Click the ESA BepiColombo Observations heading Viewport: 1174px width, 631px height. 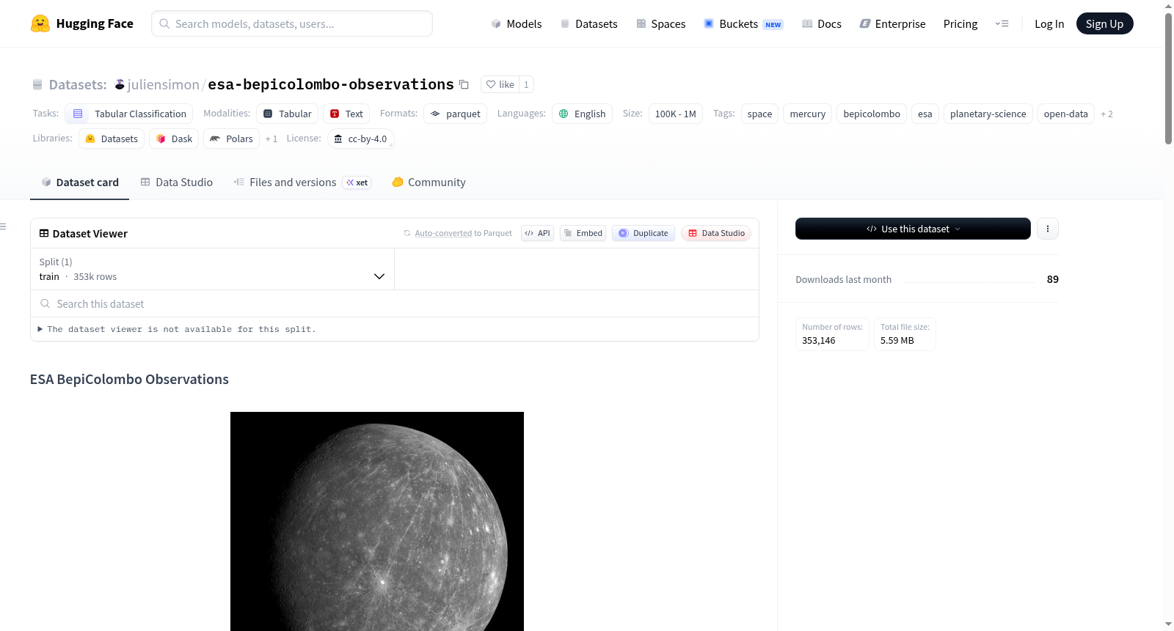coord(129,380)
